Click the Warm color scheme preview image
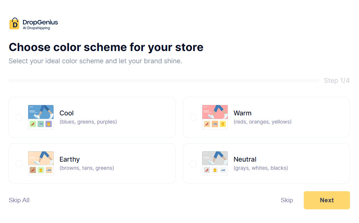359x223 pixels. [215, 117]
